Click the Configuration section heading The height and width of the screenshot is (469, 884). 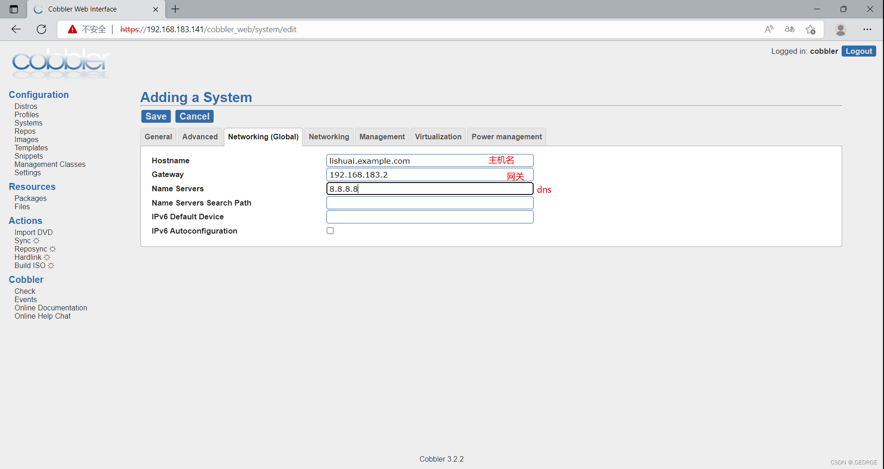(39, 95)
